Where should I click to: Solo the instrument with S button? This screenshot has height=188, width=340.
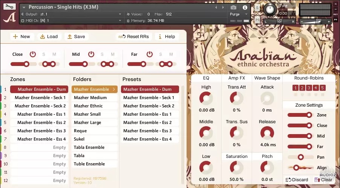click(x=257, y=8)
